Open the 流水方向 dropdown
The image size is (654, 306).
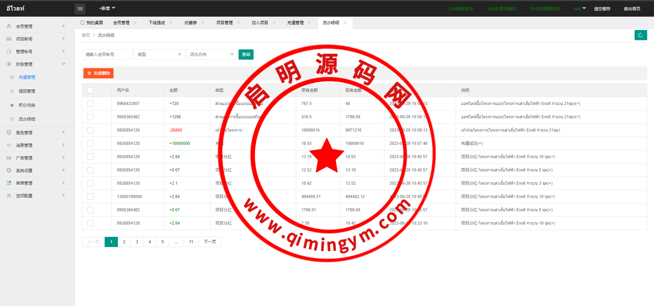click(x=212, y=55)
